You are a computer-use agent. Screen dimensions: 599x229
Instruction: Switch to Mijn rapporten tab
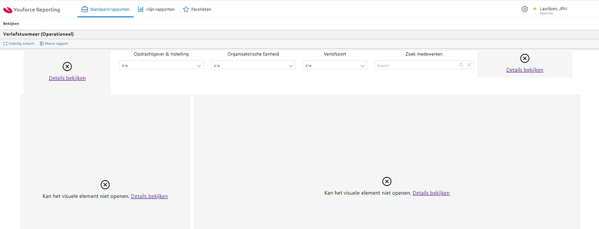(156, 9)
